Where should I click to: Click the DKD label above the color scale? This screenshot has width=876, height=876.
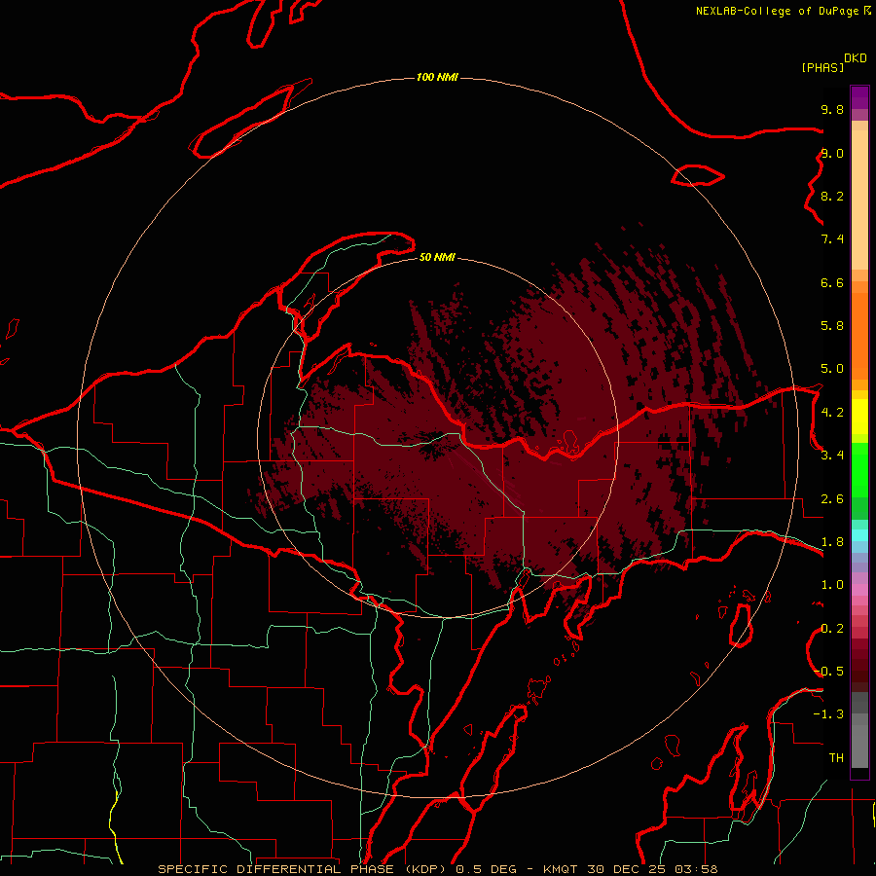856,58
